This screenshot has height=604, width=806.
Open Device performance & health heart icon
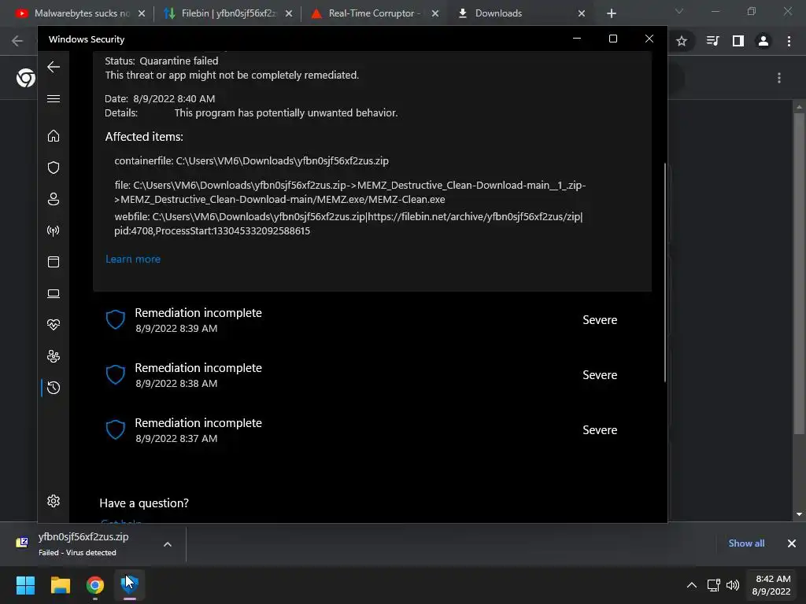(x=54, y=325)
